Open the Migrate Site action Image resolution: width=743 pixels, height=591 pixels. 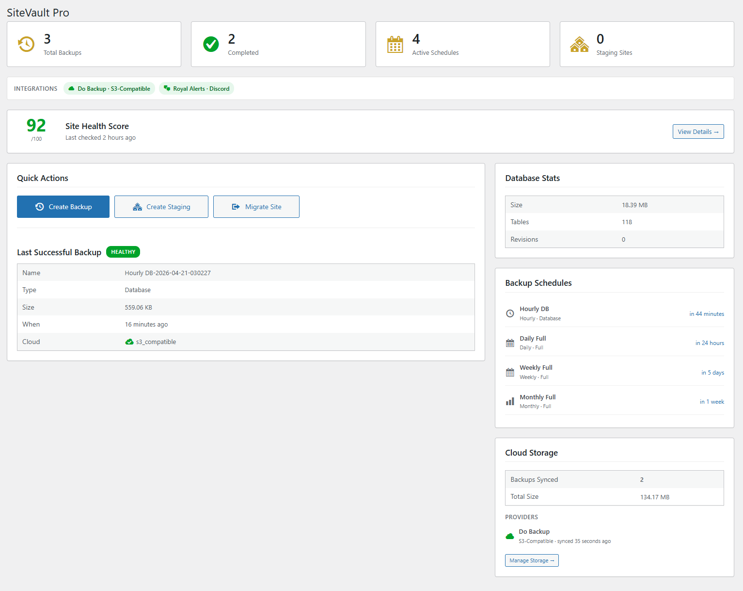pos(256,207)
